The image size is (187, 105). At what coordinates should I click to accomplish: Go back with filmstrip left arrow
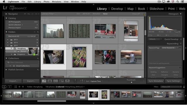pyautogui.click(x=19, y=87)
